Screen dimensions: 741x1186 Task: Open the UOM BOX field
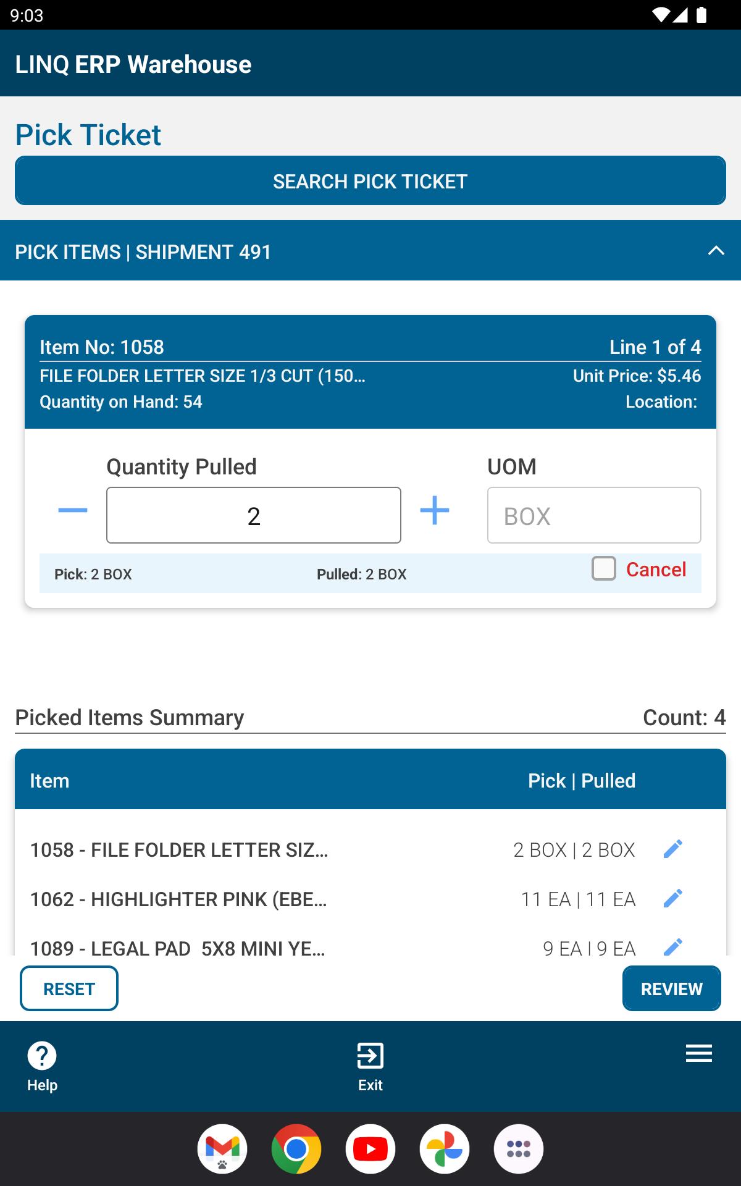(x=594, y=515)
